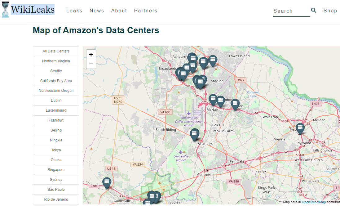Viewport: 340px width, 206px height.
Task: Click the Fairfax label on the map
Action: pos(261,171)
